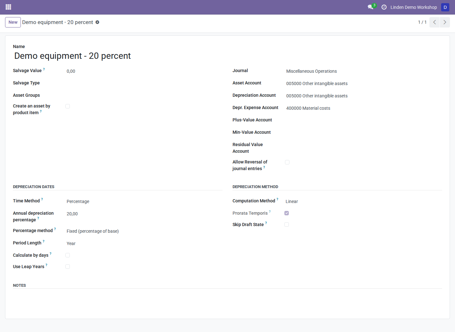Show help tooltip for Time Method
This screenshot has height=332, width=455.
coord(42,199)
